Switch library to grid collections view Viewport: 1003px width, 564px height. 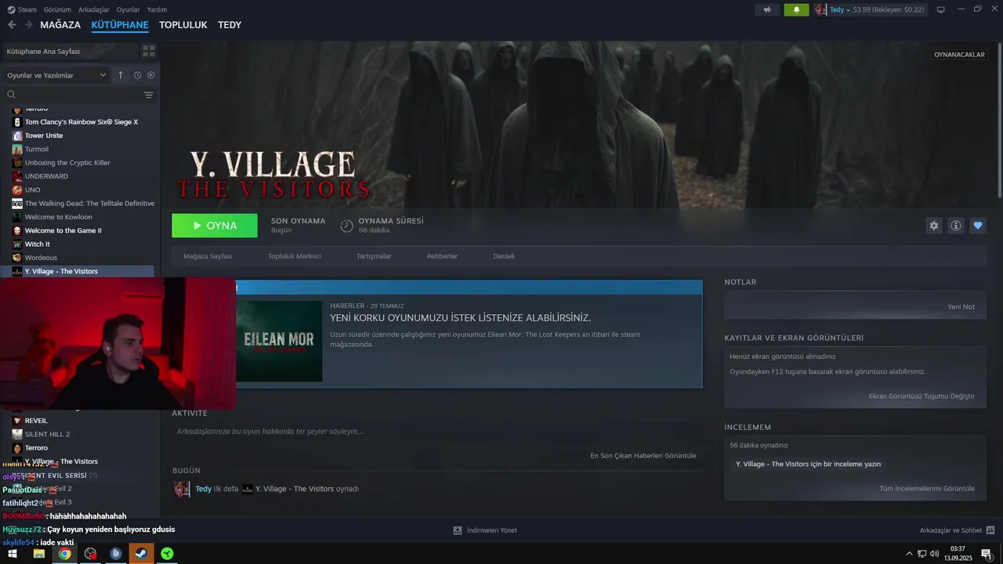(149, 51)
